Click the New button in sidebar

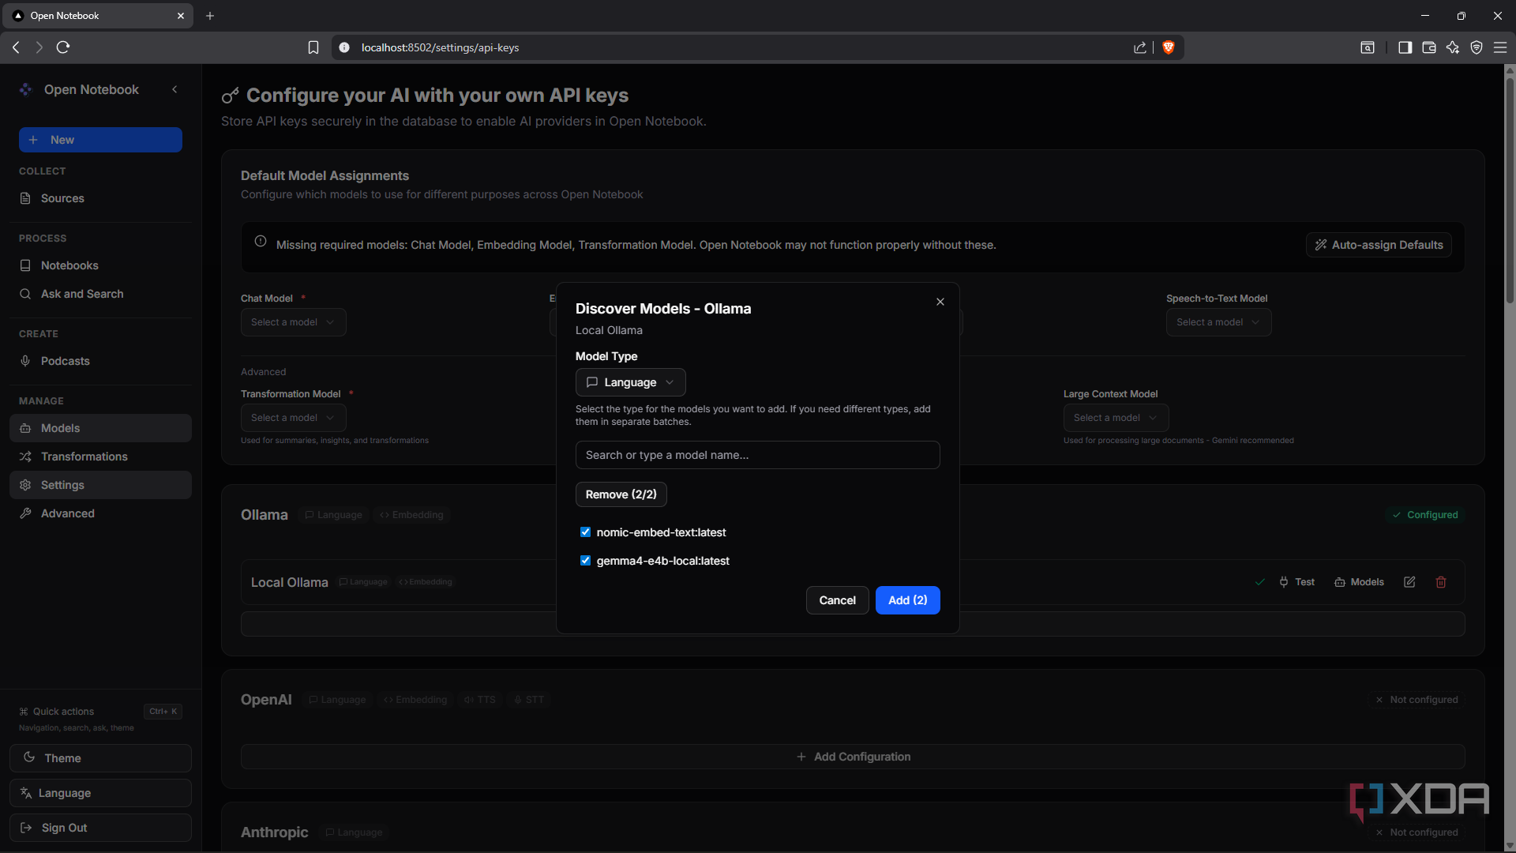tap(100, 140)
